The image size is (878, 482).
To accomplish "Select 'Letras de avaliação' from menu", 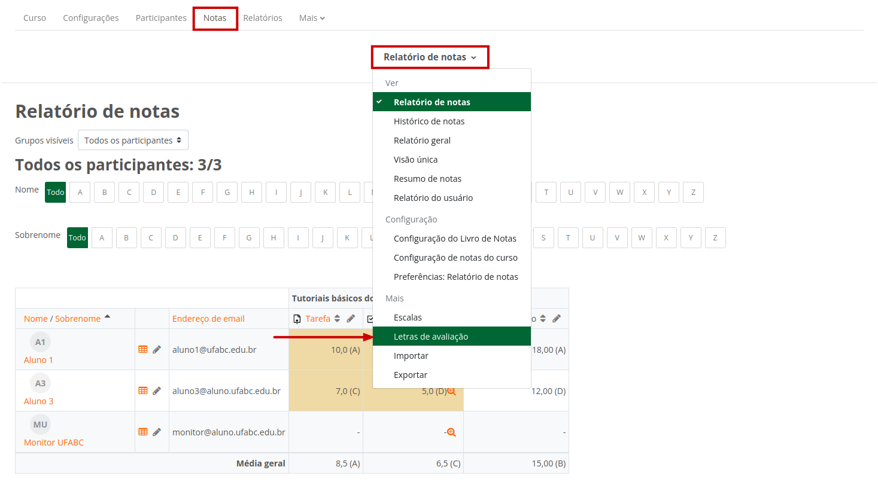I will point(431,337).
